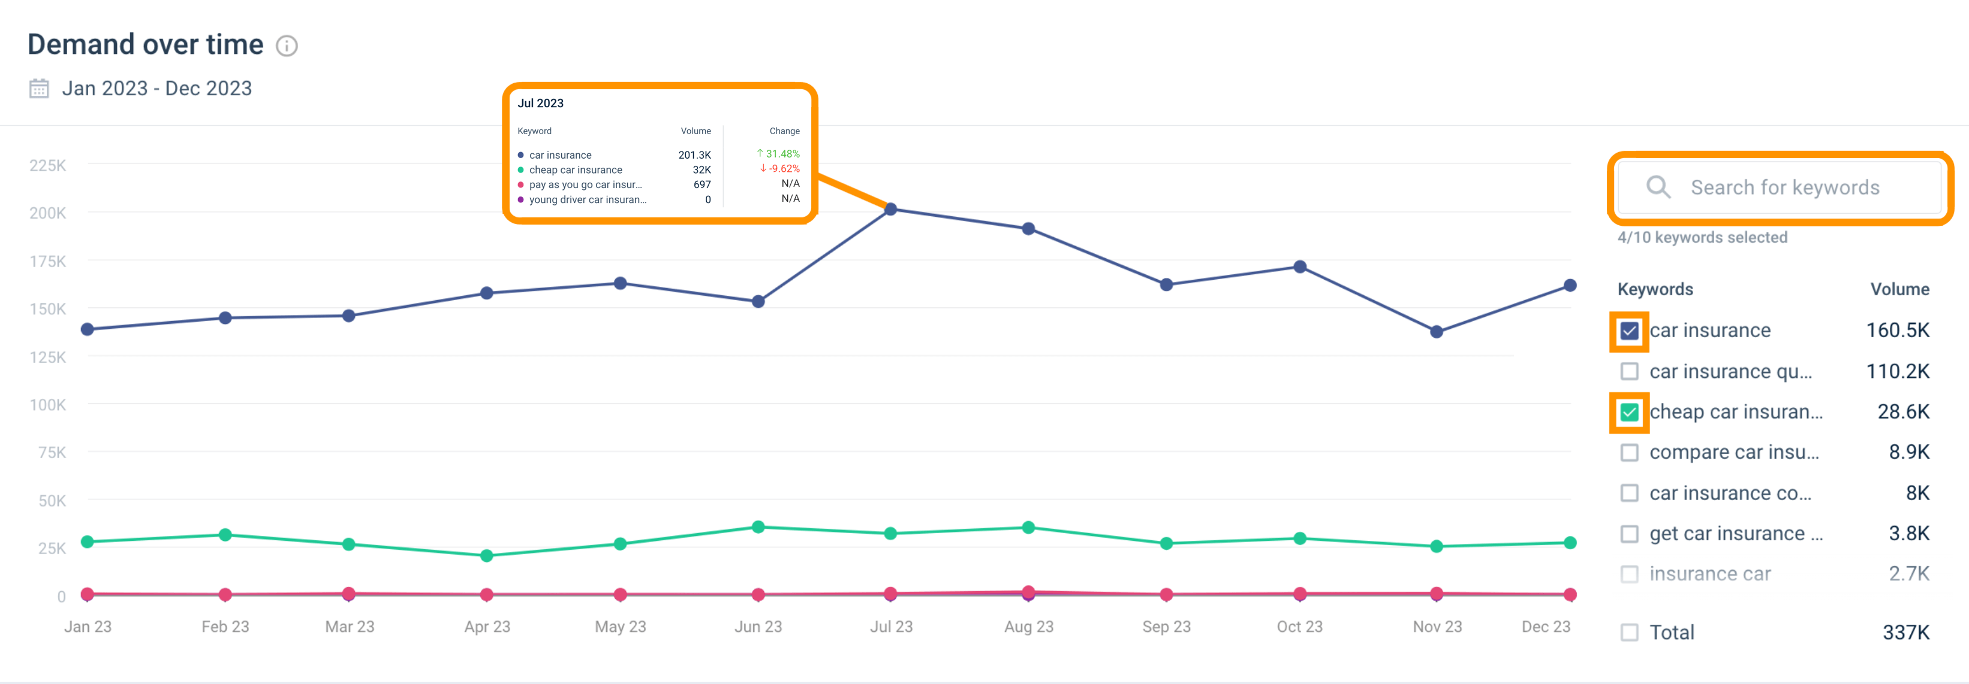This screenshot has width=1969, height=684.
Task: Enable the car insurance co... checkbox
Action: pyautogui.click(x=1629, y=492)
